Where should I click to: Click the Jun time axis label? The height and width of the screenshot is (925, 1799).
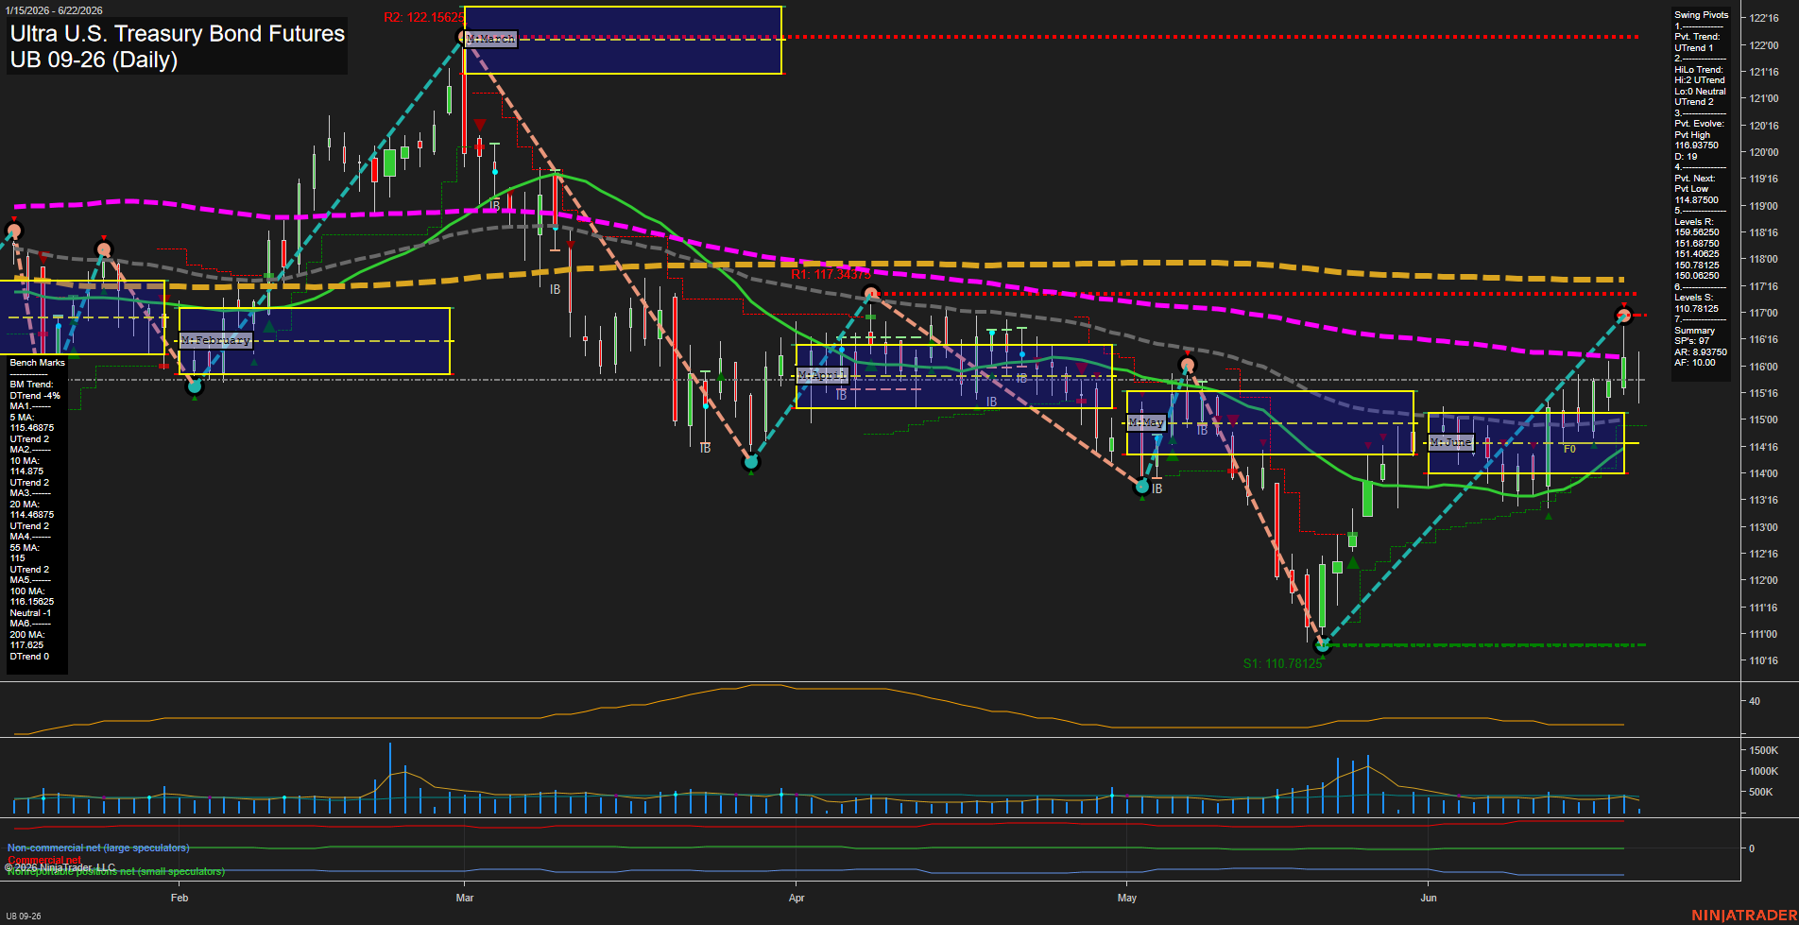(x=1428, y=898)
